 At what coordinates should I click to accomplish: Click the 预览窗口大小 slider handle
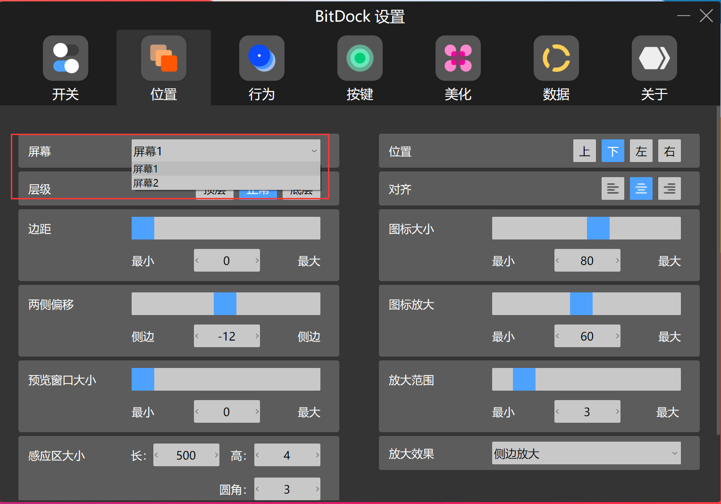point(143,379)
